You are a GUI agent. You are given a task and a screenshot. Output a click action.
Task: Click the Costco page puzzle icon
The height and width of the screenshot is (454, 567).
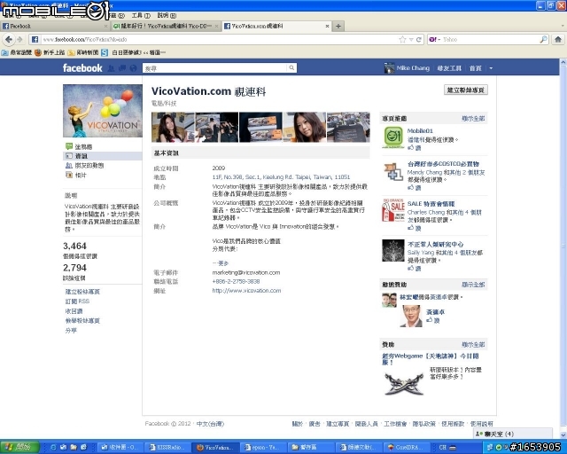coord(393,172)
